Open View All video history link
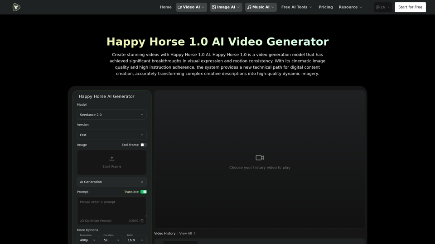The image size is (435, 244). [x=187, y=234]
